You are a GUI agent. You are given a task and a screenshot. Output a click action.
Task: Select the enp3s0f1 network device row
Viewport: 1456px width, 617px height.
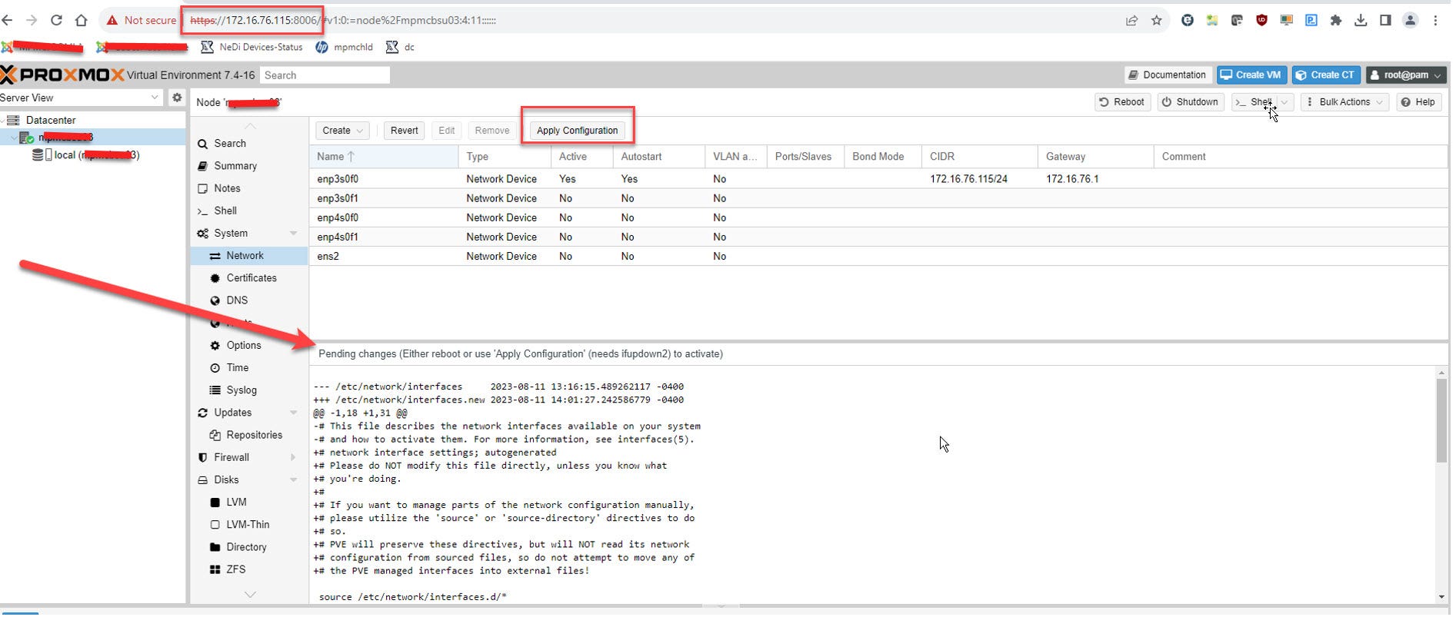[x=878, y=198]
